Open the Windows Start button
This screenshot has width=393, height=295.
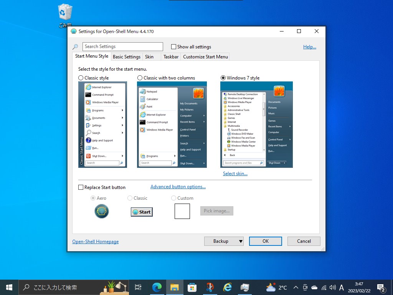tap(9, 287)
